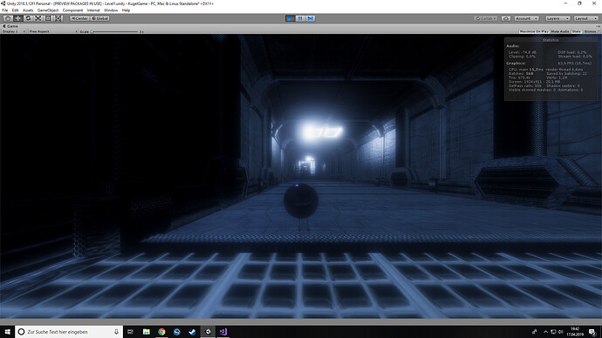Toggle pivot mode Center button

(79, 18)
